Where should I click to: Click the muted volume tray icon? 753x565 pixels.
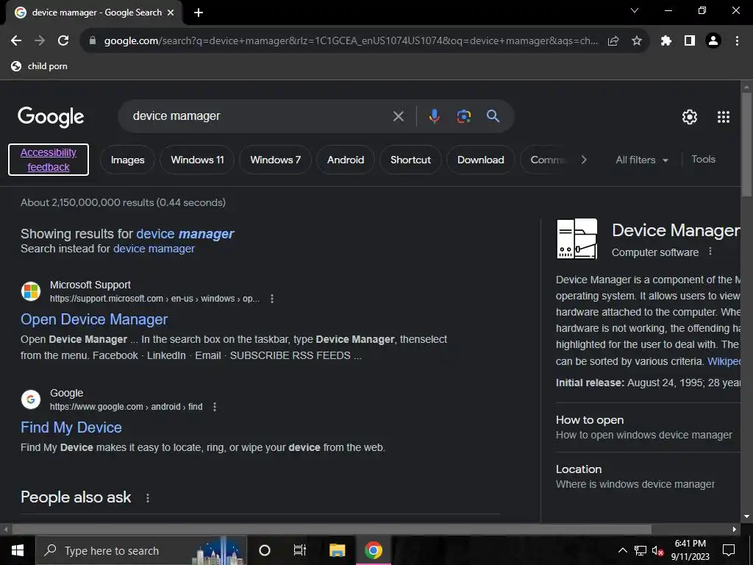[657, 550]
